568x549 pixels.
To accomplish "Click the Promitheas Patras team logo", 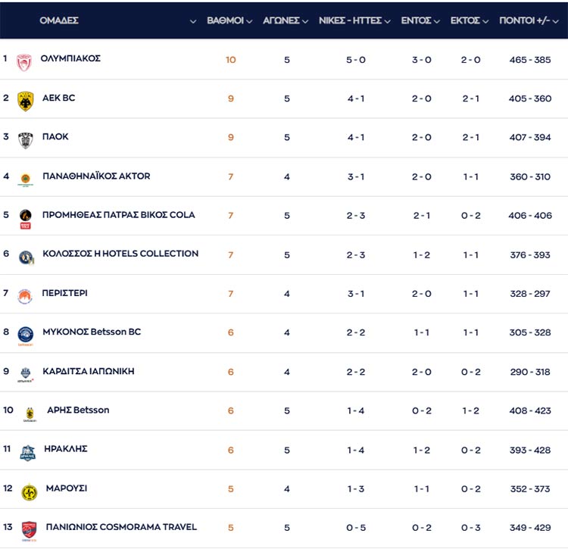I will pos(26,218).
